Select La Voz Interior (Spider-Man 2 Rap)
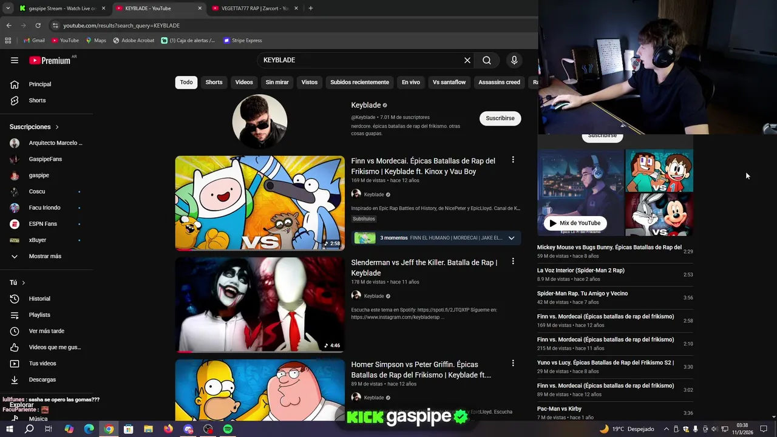 point(615,274)
